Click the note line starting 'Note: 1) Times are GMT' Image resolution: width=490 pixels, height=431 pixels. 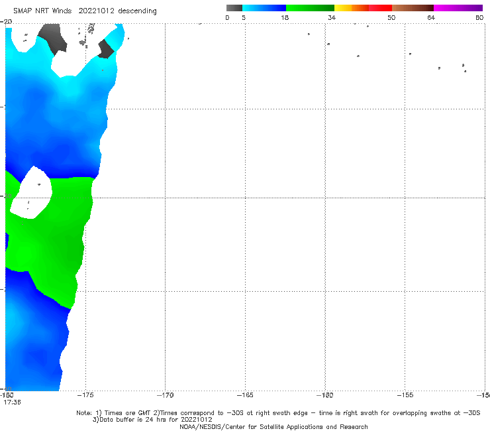278,413
